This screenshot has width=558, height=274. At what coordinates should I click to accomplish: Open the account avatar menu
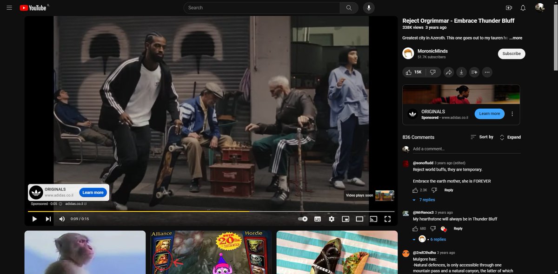point(540,7)
